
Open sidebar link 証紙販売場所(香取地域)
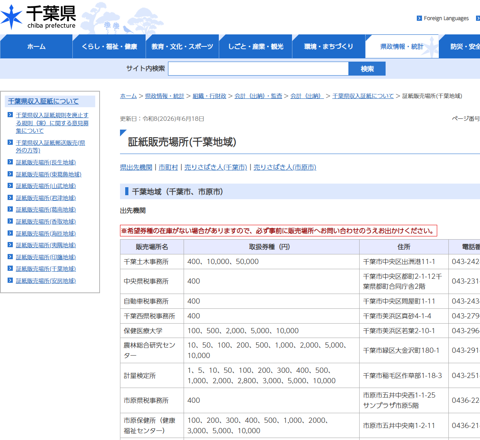pos(46,221)
